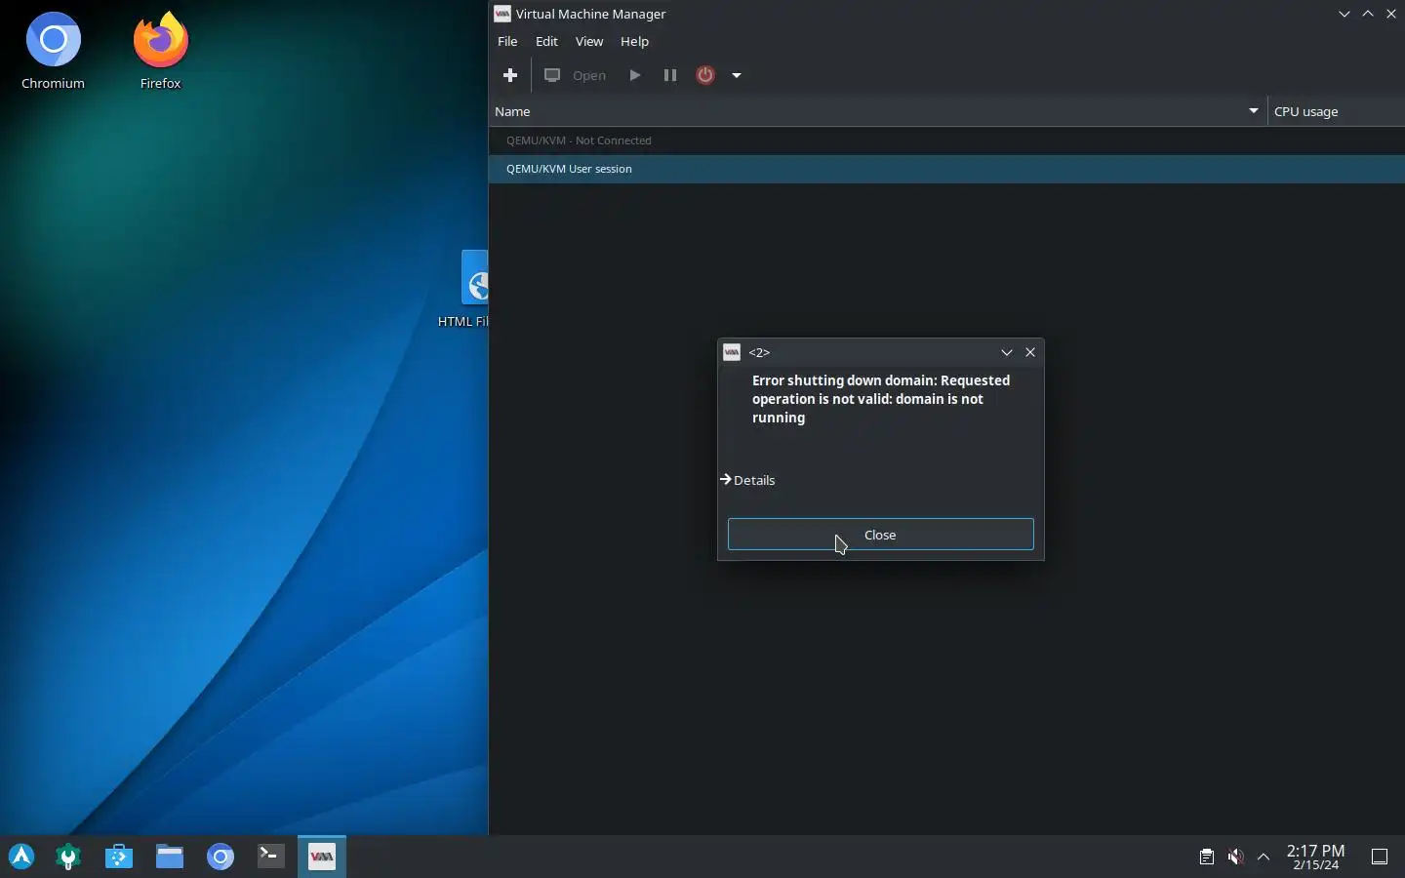The image size is (1405, 878).
Task: Click the red Shut Down power icon
Action: pos(705,75)
